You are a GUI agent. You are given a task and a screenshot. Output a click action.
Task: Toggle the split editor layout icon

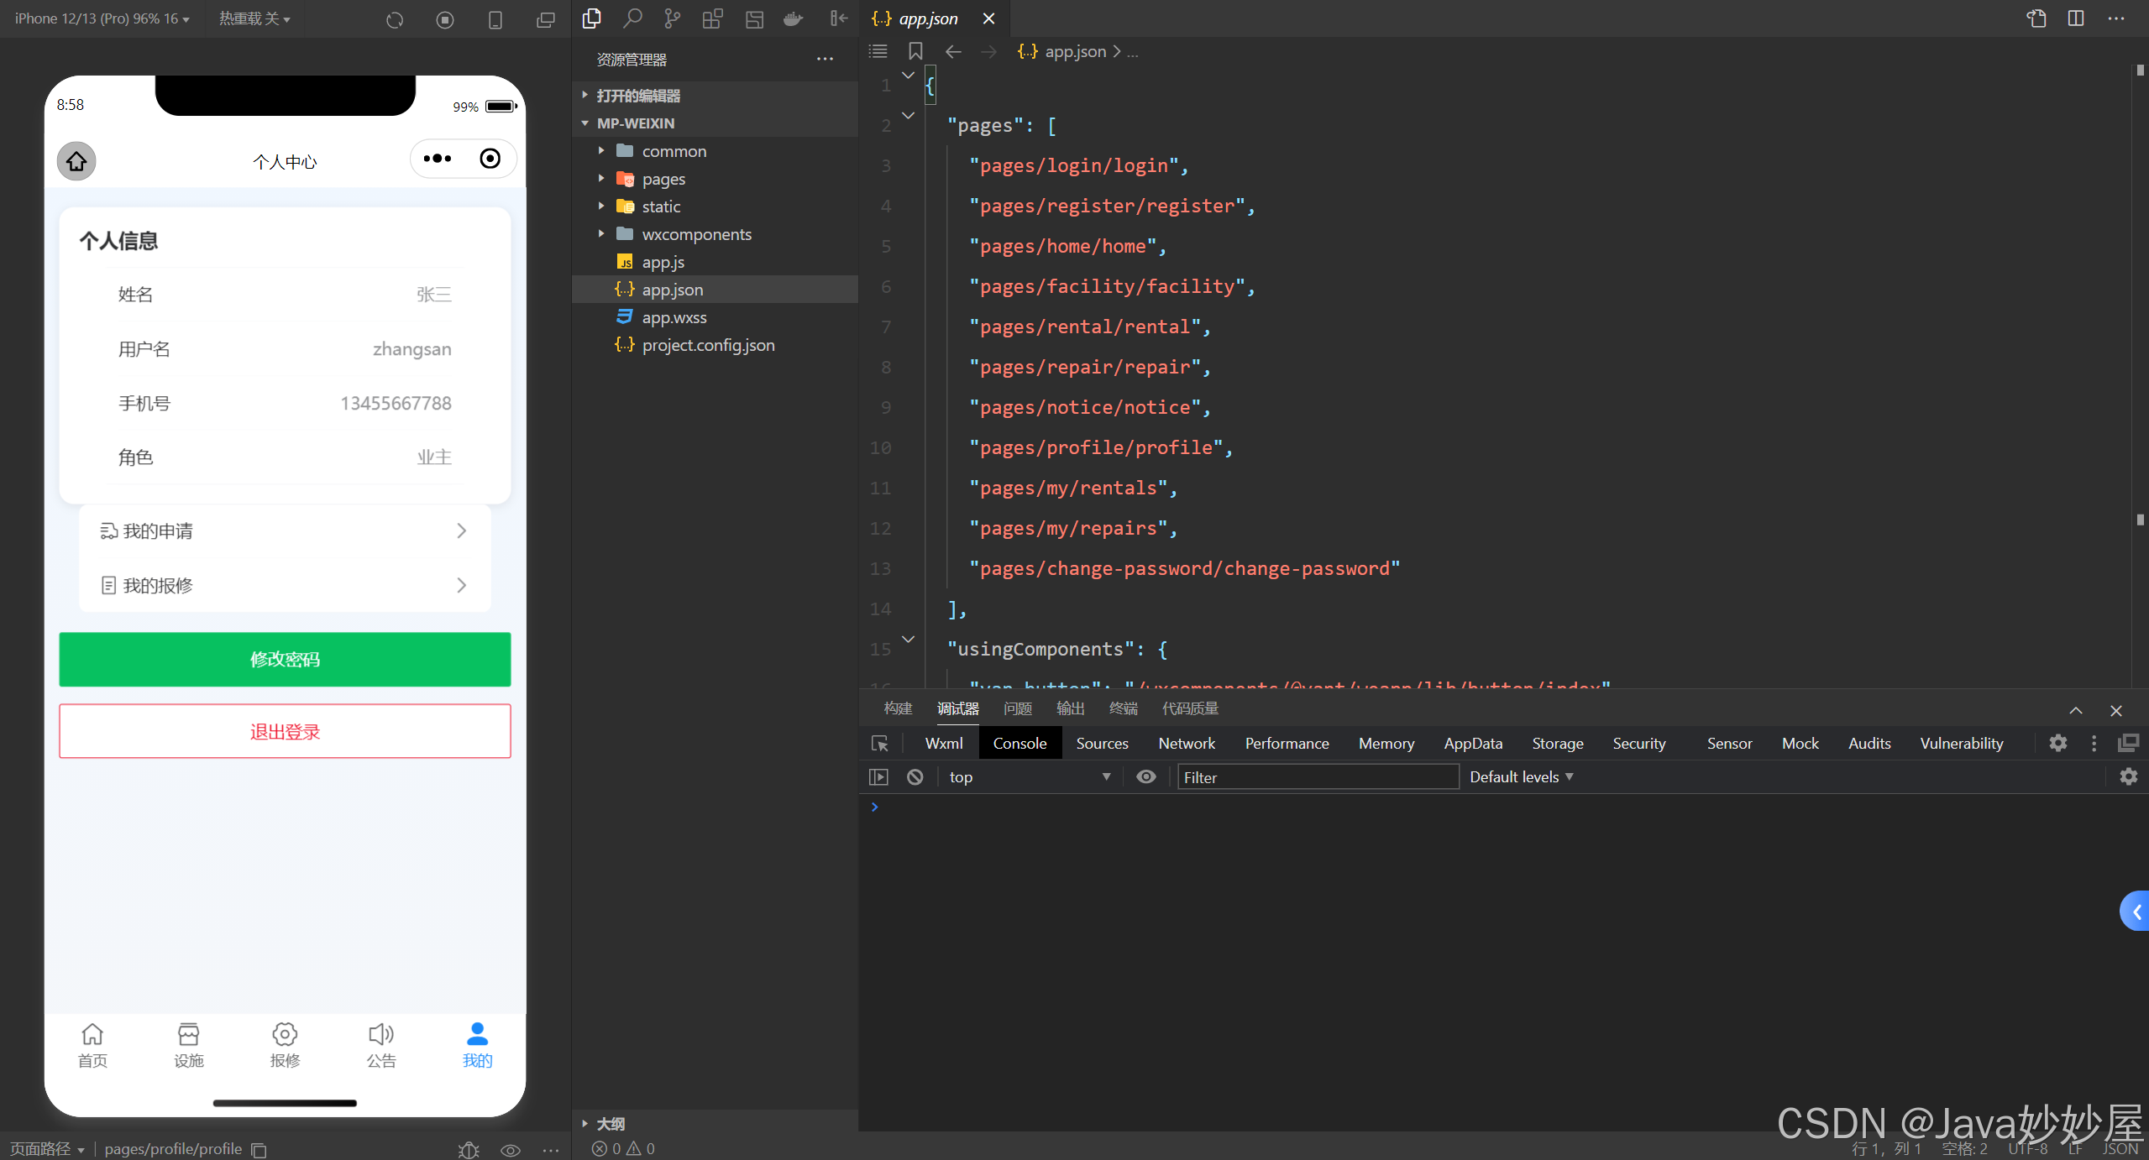tap(2076, 18)
